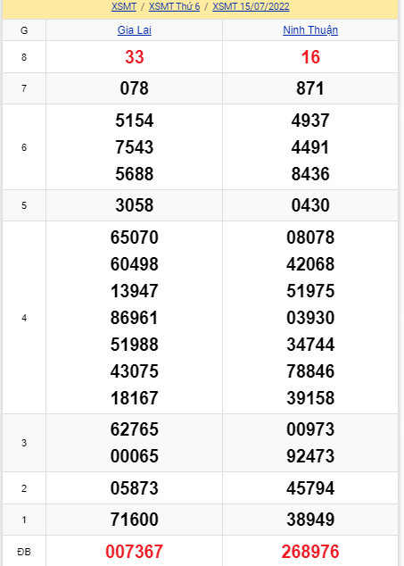Click Ninh Thuận first prize 38949

point(310,520)
